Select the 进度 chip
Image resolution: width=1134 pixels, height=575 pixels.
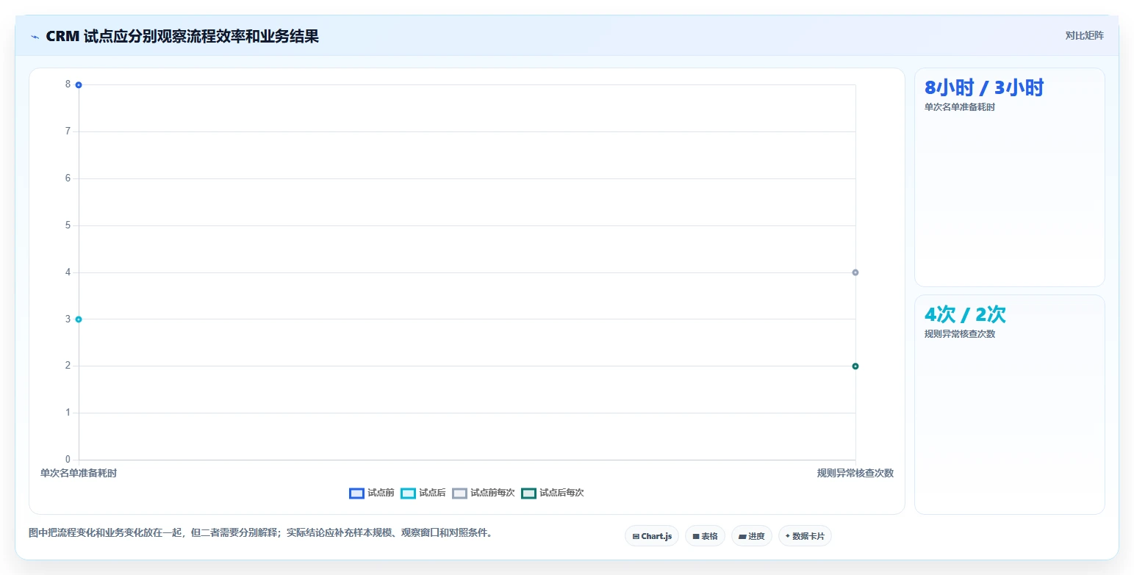pyautogui.click(x=752, y=536)
